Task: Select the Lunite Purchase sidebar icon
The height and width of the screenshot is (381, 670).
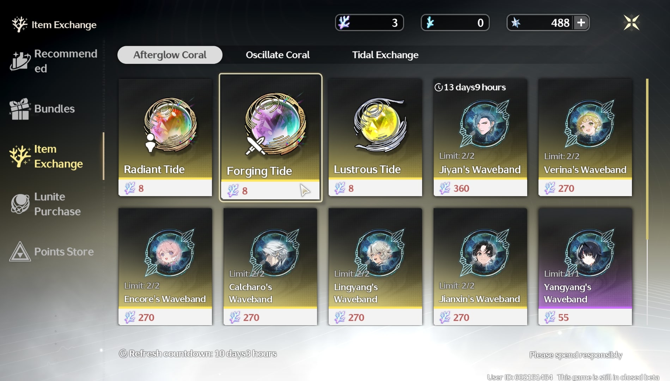Action: pyautogui.click(x=20, y=204)
